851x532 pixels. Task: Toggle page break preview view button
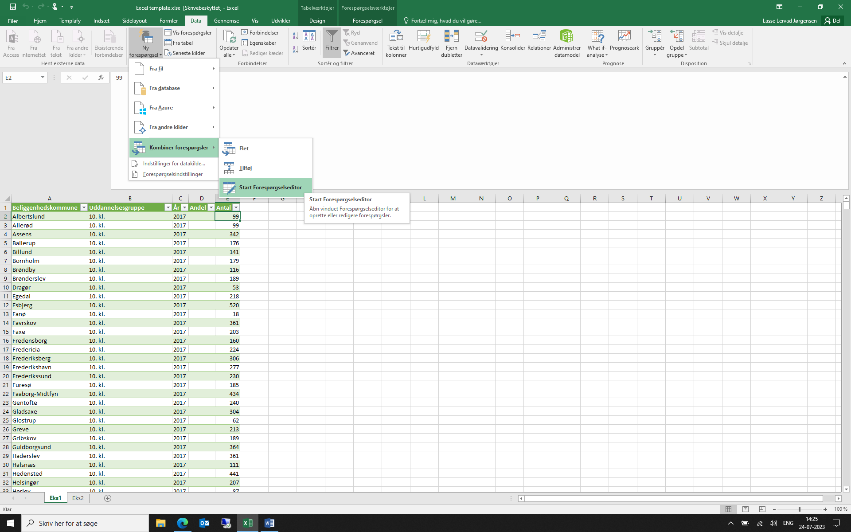tap(762, 509)
